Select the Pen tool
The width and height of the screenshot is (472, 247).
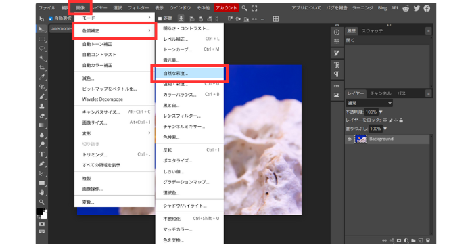point(42,164)
